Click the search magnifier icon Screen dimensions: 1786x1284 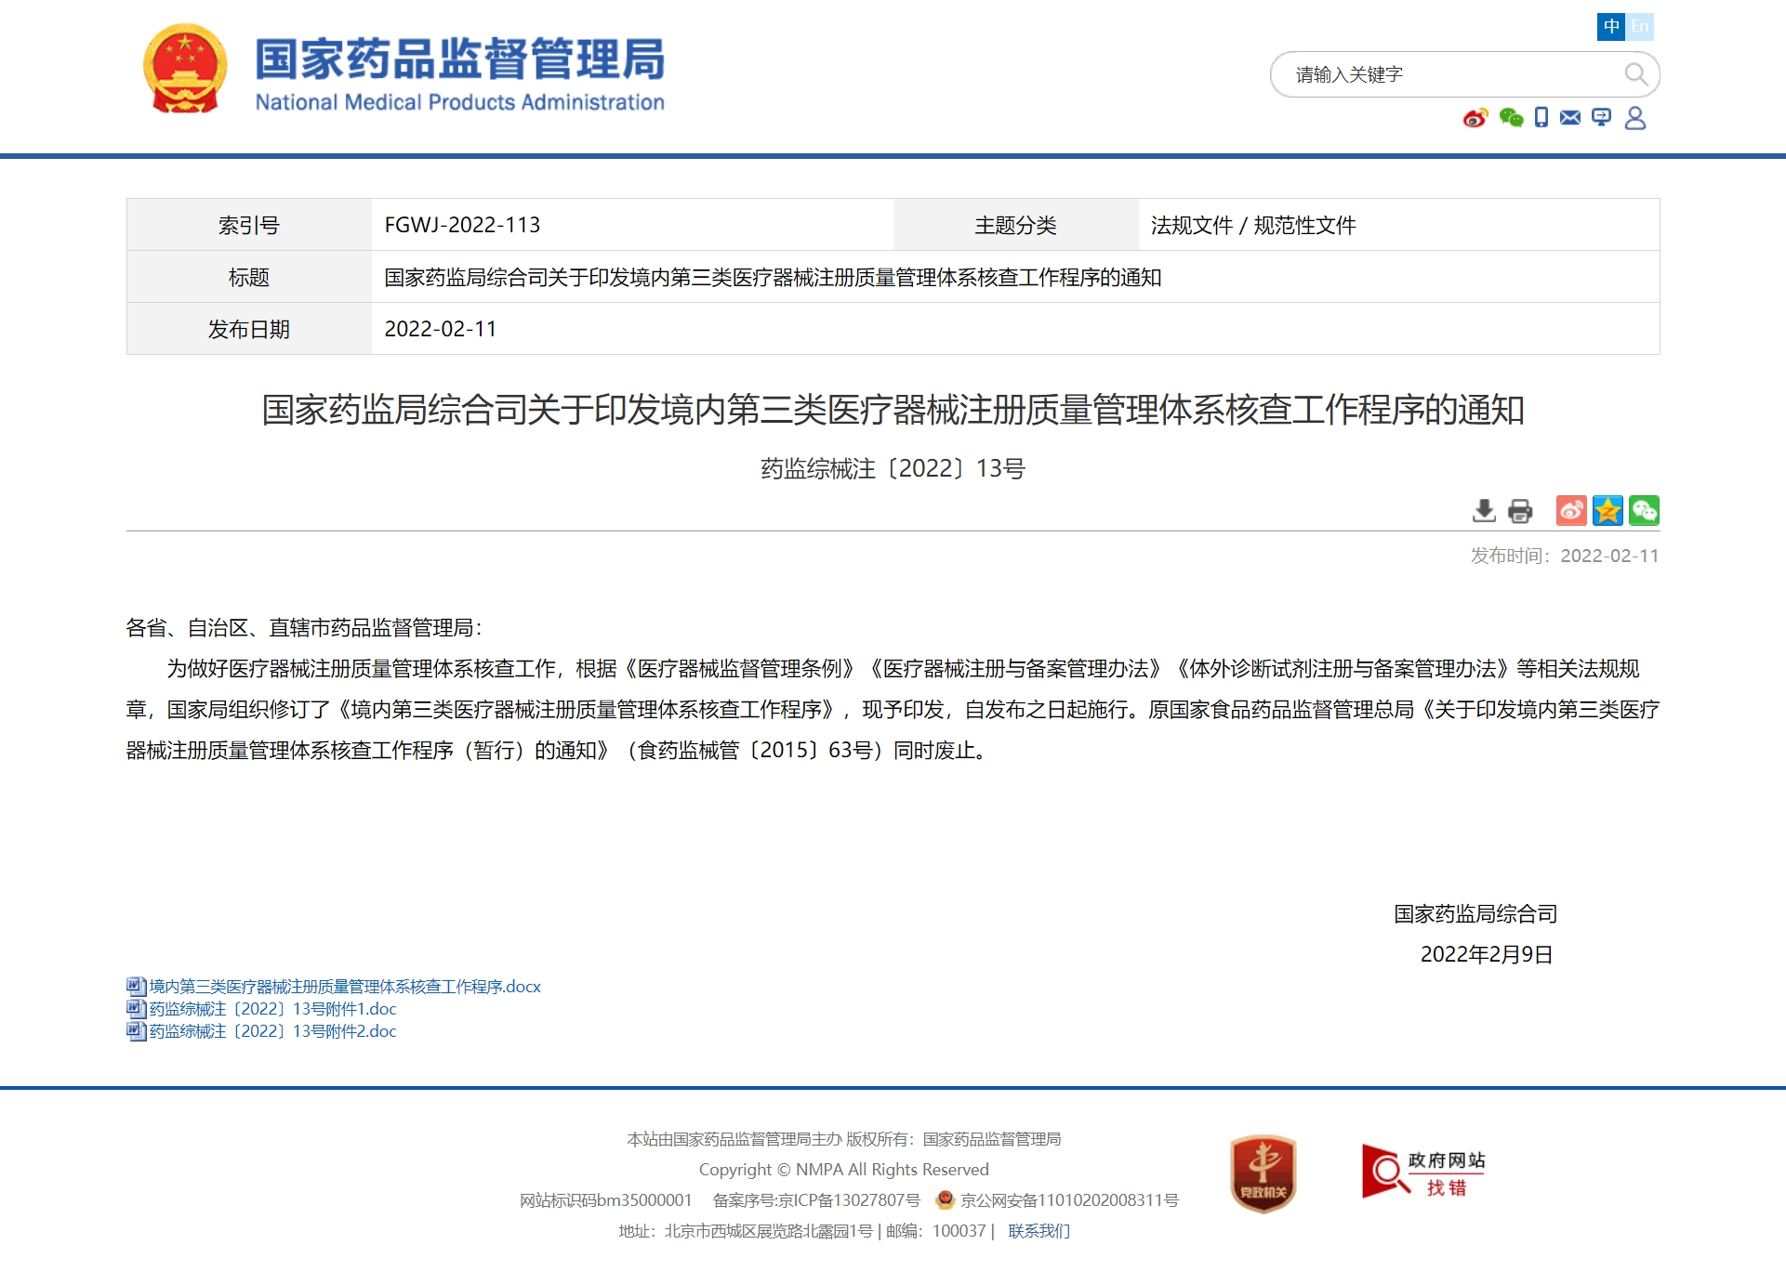tap(1635, 74)
